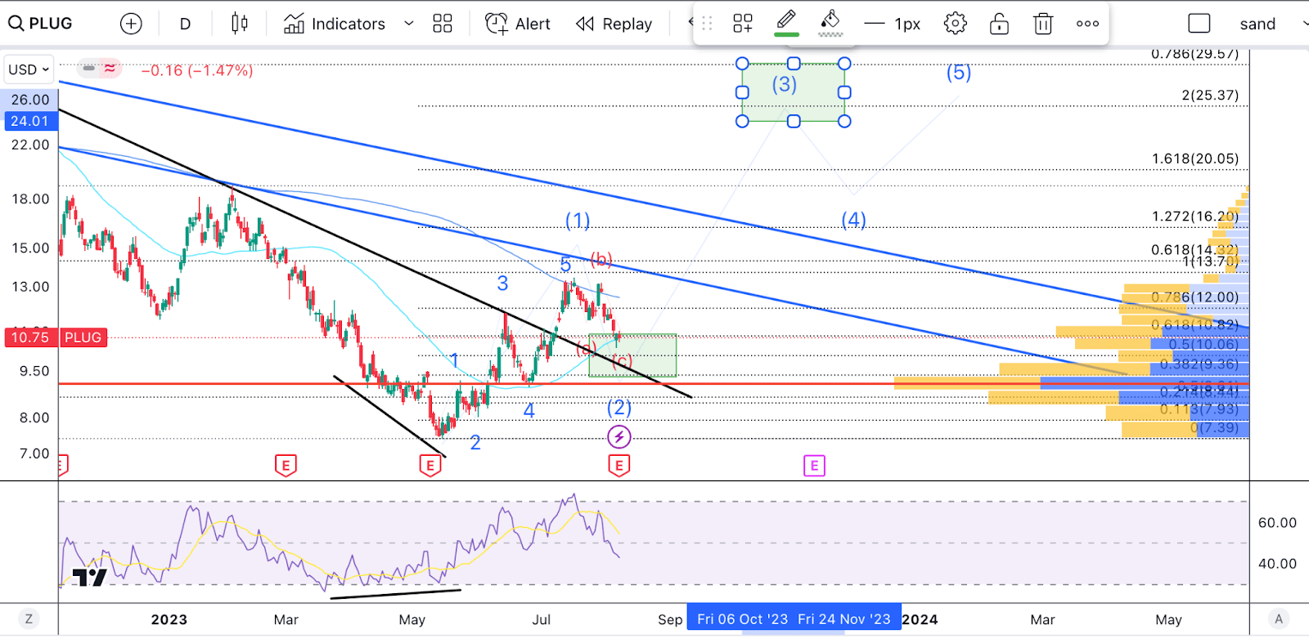Open the earnings E marker near March
This screenshot has height=643, width=1309.
286,466
